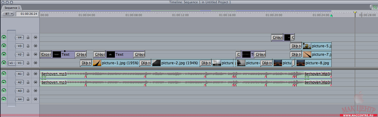This screenshot has height=117, width=378.
Task: Toggle Auto Select on V4 track
Action: [35, 38]
